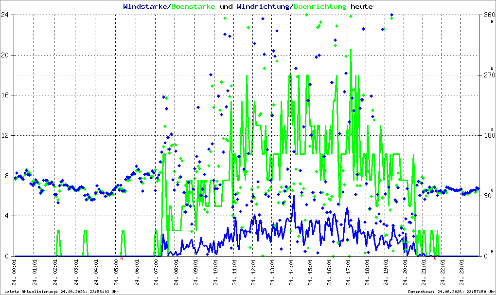
Task: Click the 24 value on left axis
Action: [x=4, y=15]
